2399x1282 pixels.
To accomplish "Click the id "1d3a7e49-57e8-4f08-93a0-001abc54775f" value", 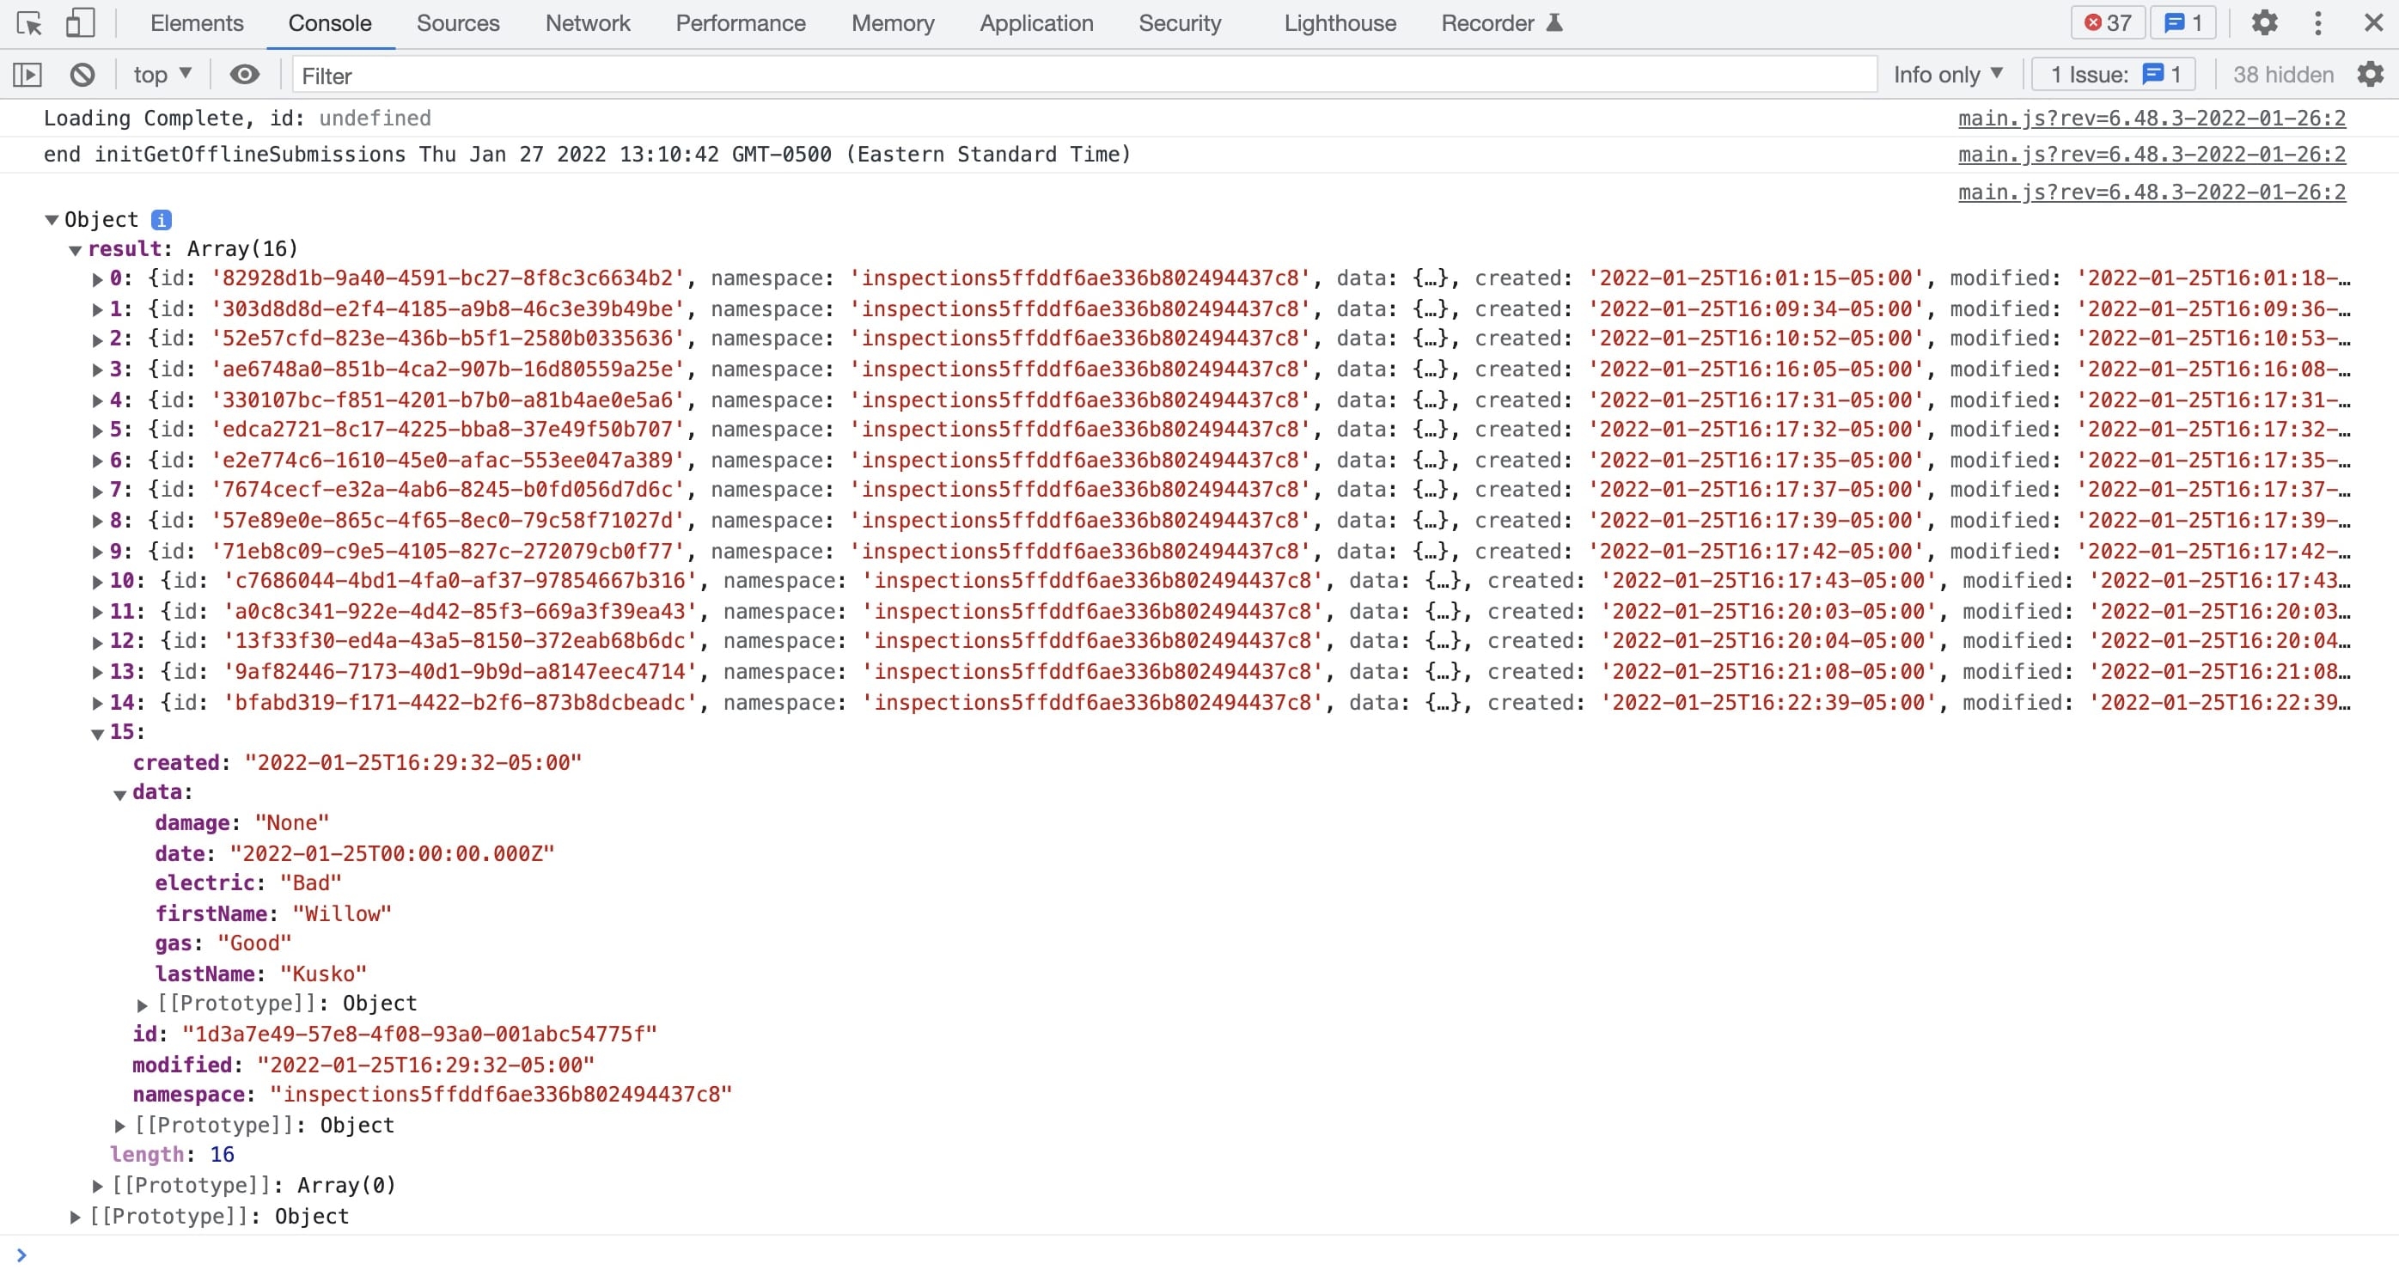I will (x=420, y=1035).
